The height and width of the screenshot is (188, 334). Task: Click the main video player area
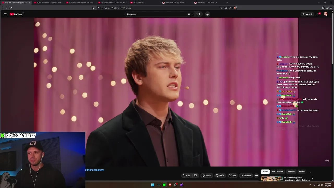[166, 92]
